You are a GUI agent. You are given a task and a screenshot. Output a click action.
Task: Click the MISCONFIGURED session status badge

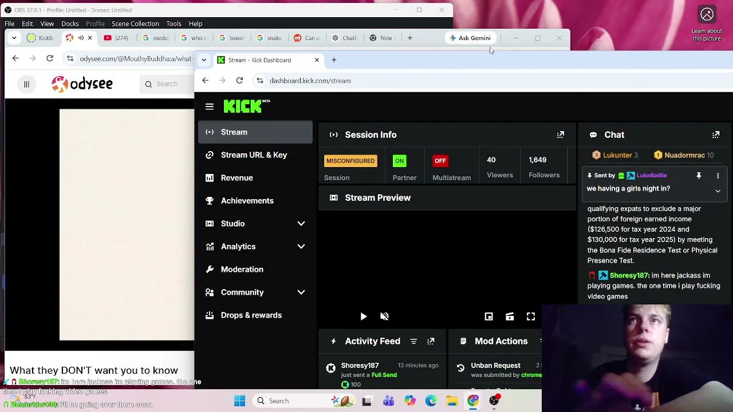coord(350,161)
